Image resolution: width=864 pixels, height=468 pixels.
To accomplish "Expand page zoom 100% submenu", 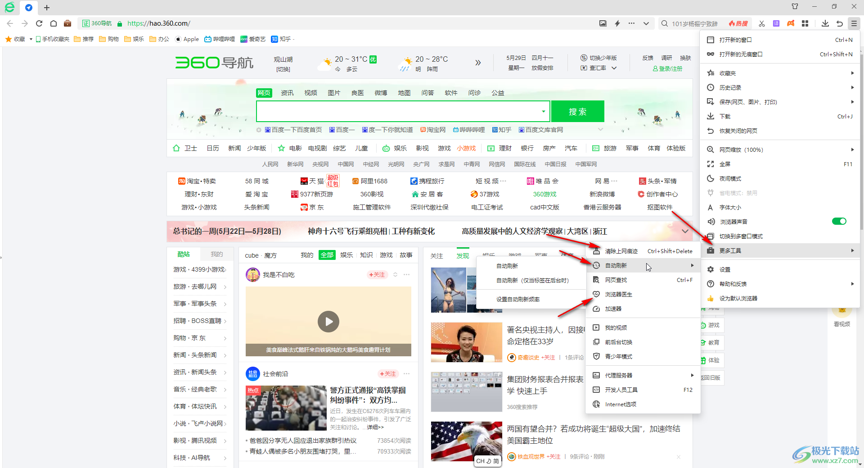I will click(852, 150).
